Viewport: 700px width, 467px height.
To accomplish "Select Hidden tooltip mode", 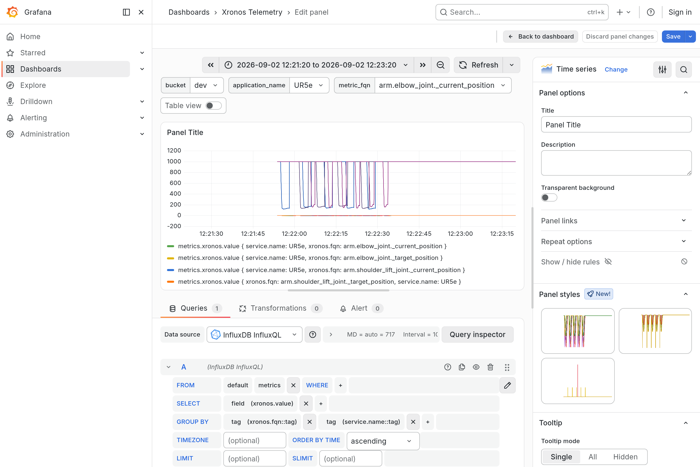I will point(625,457).
